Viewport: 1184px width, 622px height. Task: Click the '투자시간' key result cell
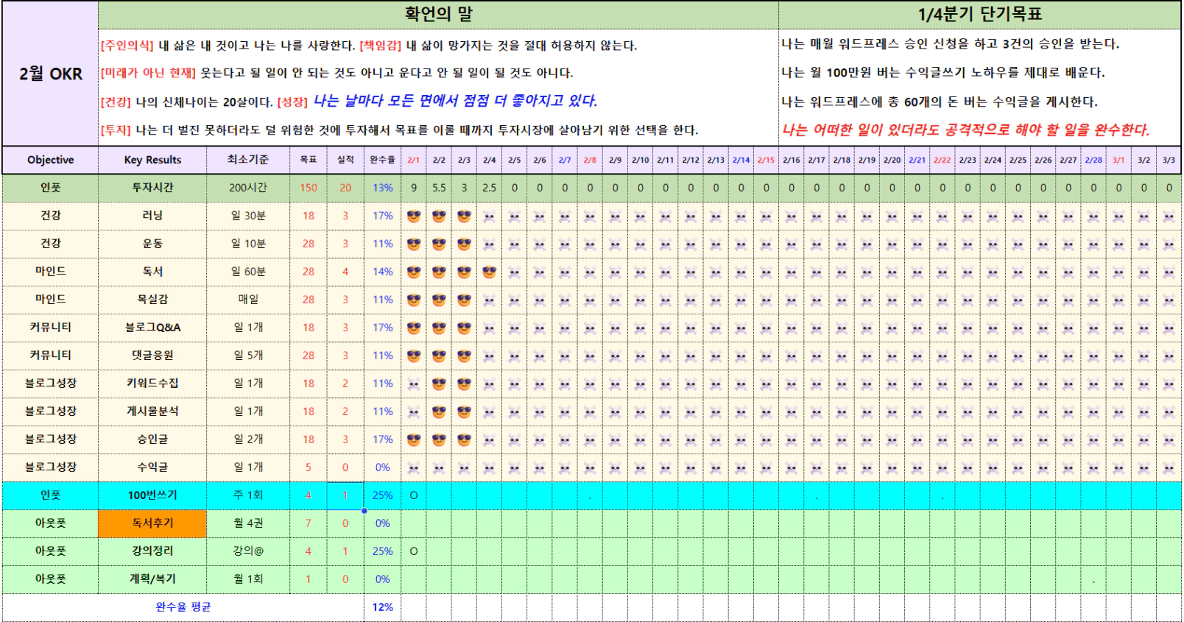coord(152,188)
